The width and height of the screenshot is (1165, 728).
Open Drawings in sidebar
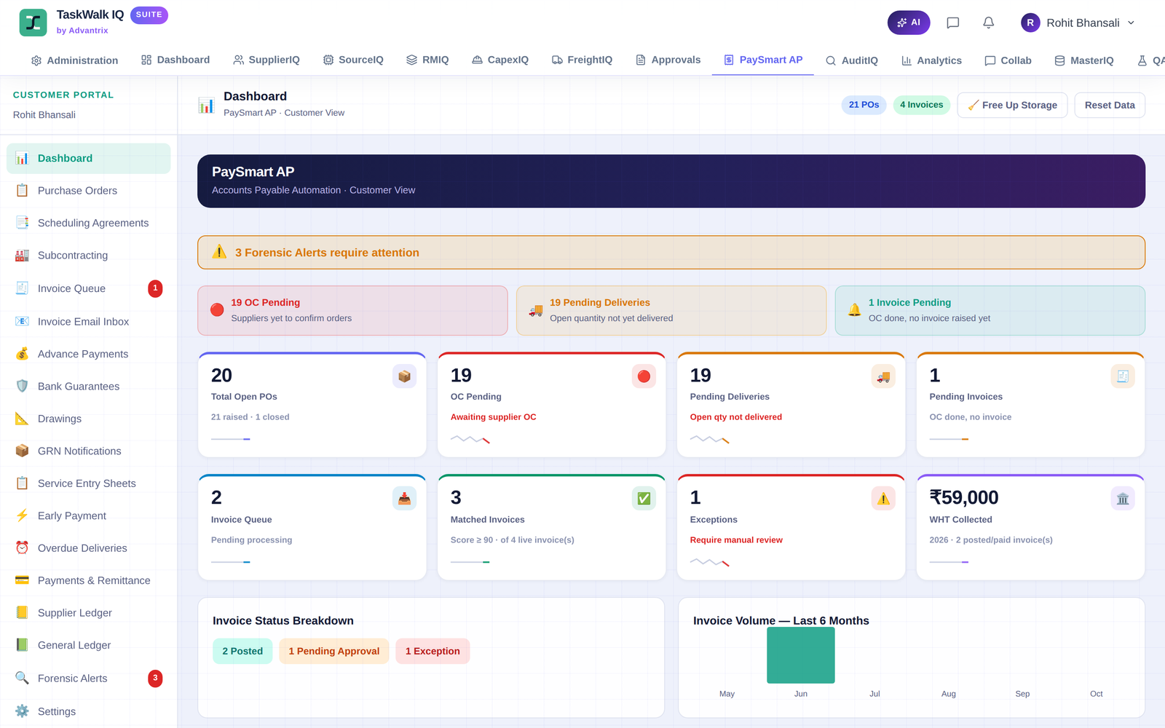click(89, 419)
